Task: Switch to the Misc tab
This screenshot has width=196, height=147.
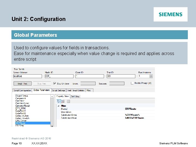Action: tap(89, 90)
